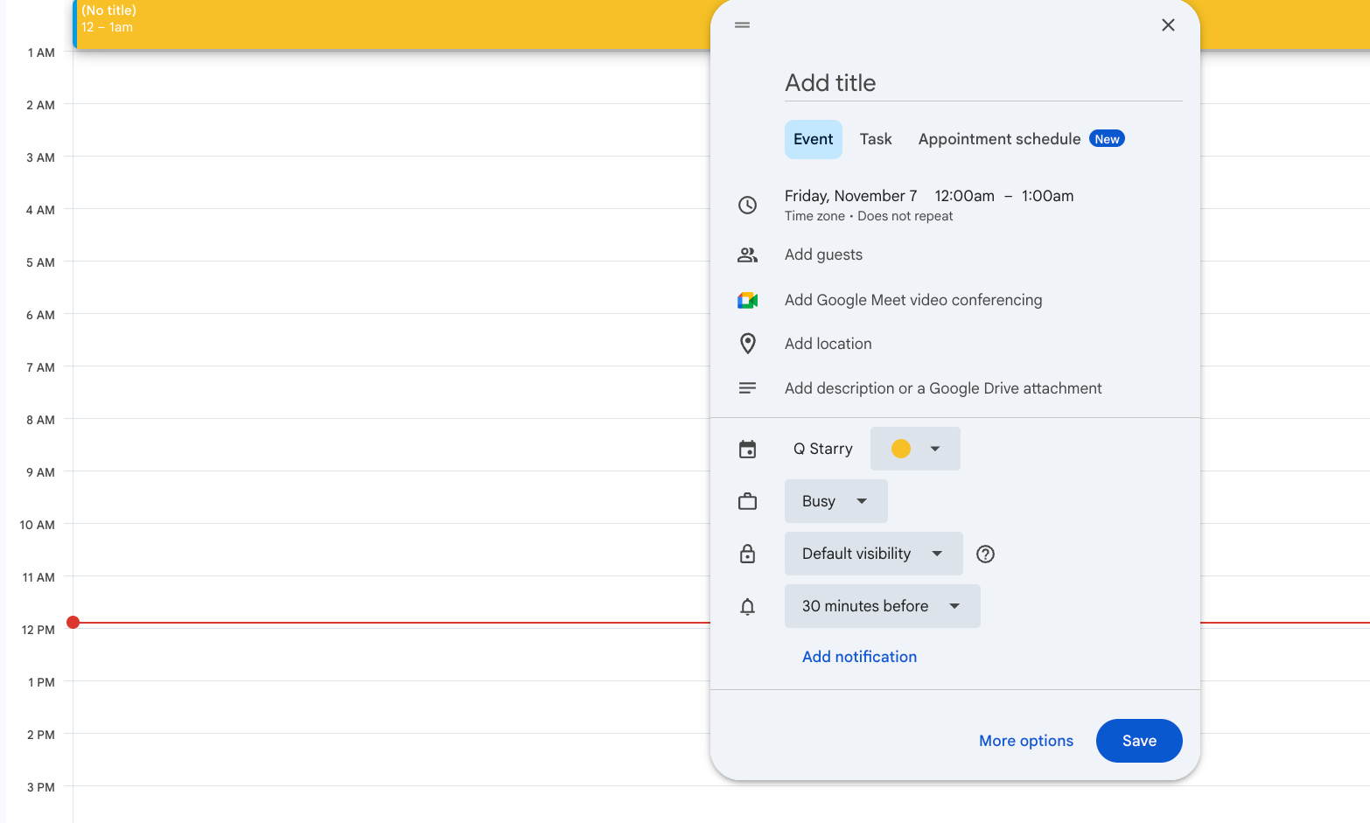Click the location pin icon
Screen dimensions: 1370x823
tap(747, 344)
